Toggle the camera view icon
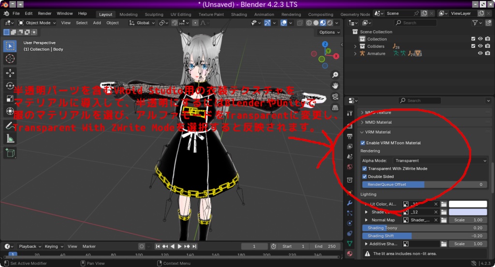 tap(335, 97)
